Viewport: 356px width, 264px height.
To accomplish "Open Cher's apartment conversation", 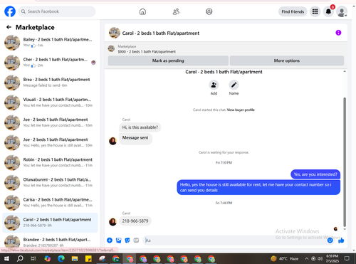I will (x=50, y=63).
